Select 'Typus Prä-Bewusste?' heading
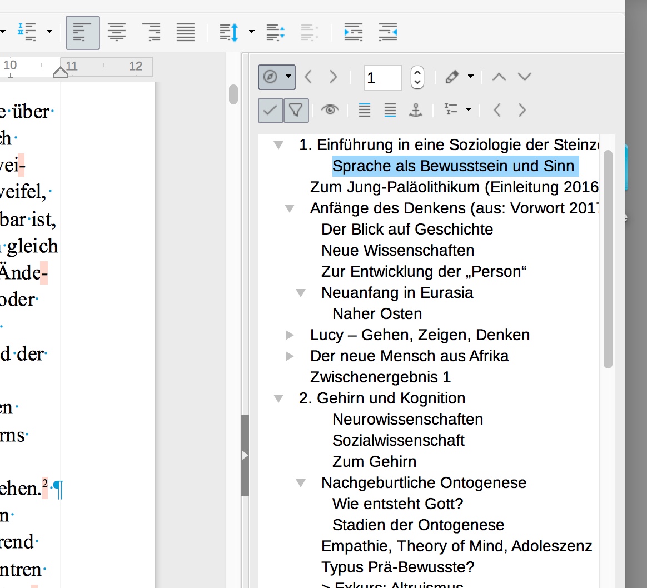Screen dimensions: 647x588 [x=398, y=567]
